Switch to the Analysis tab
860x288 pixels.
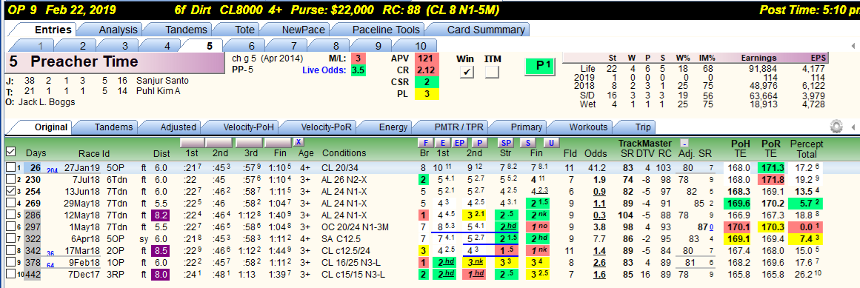[x=118, y=30]
